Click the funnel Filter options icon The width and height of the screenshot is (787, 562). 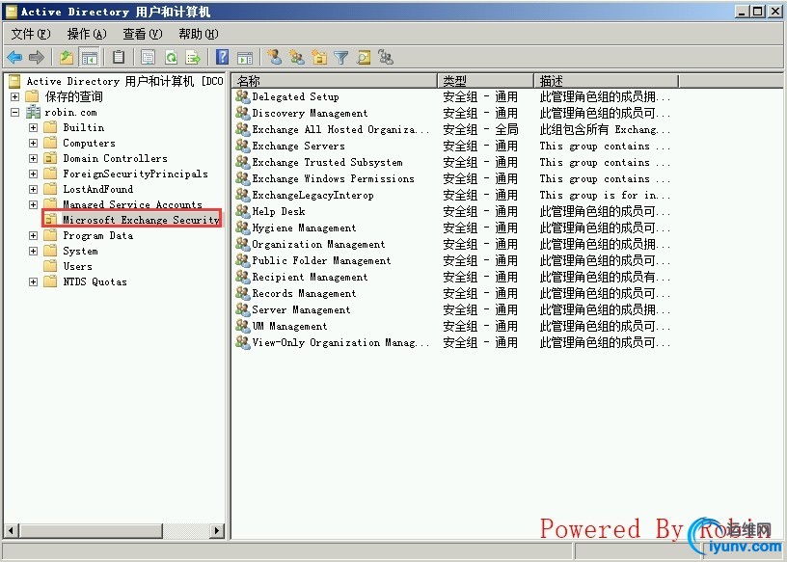[341, 57]
